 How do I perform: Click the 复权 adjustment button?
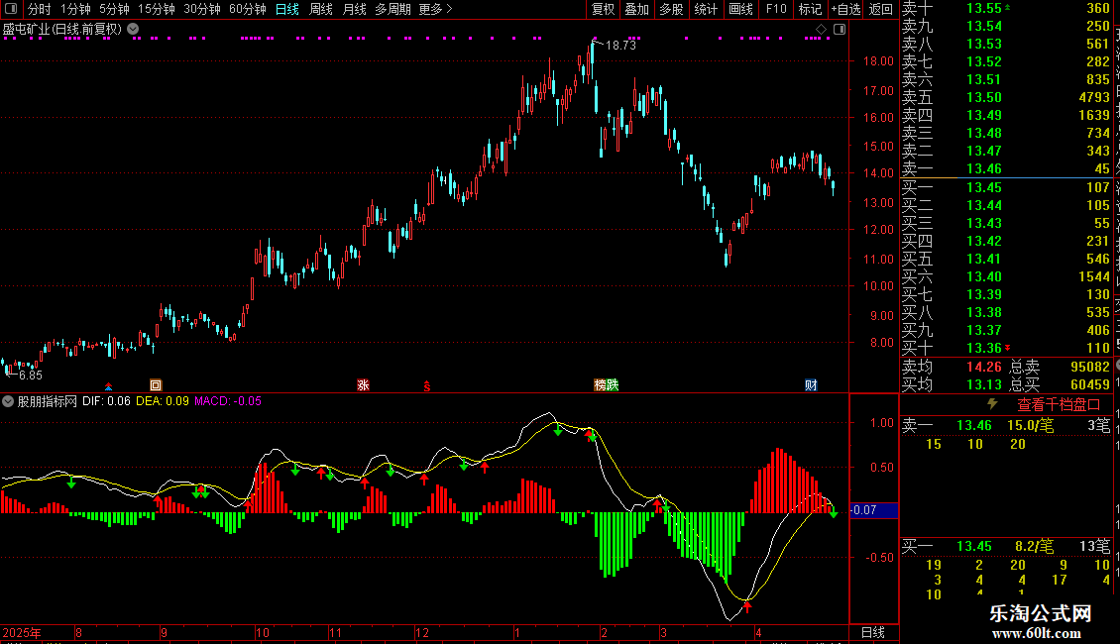coord(603,9)
